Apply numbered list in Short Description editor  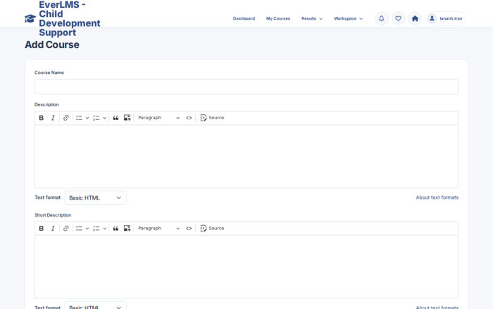point(96,229)
